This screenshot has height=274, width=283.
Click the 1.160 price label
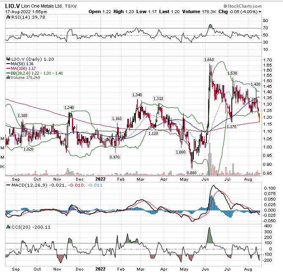[x=117, y=119]
